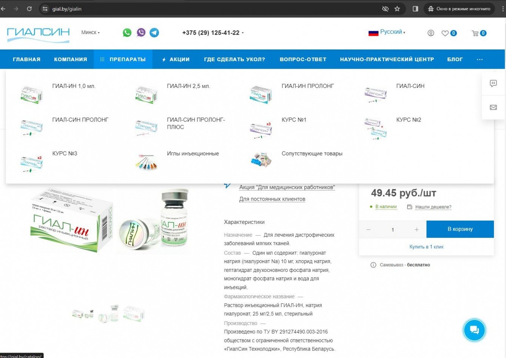Viewport: 506px width, 358px height.
Task: Click the browser back arrow
Action: click(3, 9)
